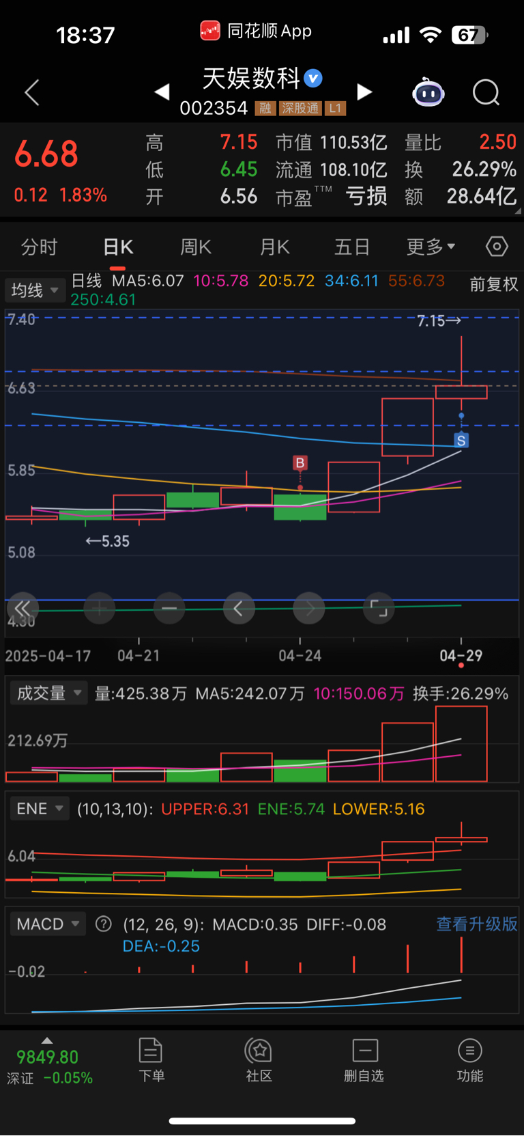
Task: Move chart right with arrow button
Action: point(309,608)
